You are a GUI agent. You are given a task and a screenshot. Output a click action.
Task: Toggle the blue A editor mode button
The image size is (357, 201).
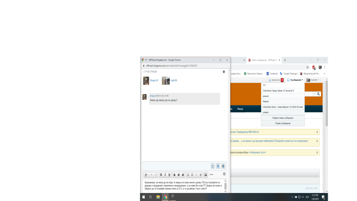point(218,166)
